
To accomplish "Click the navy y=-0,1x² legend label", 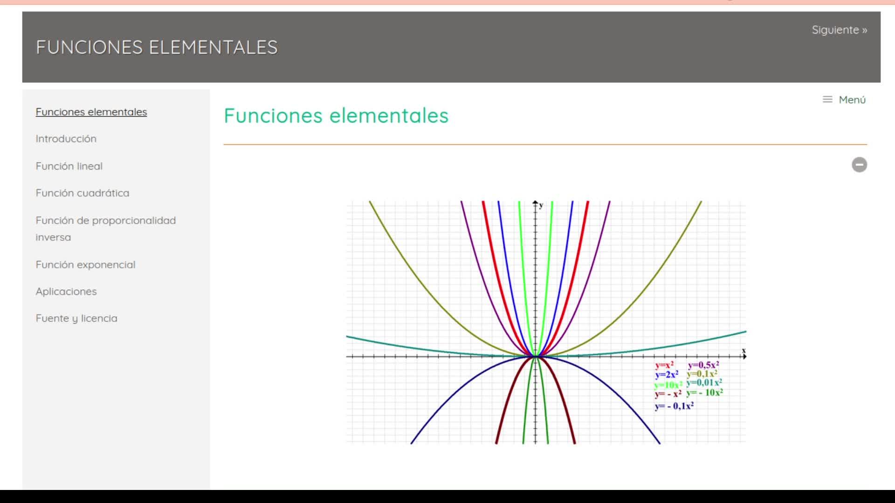I will (x=674, y=406).
